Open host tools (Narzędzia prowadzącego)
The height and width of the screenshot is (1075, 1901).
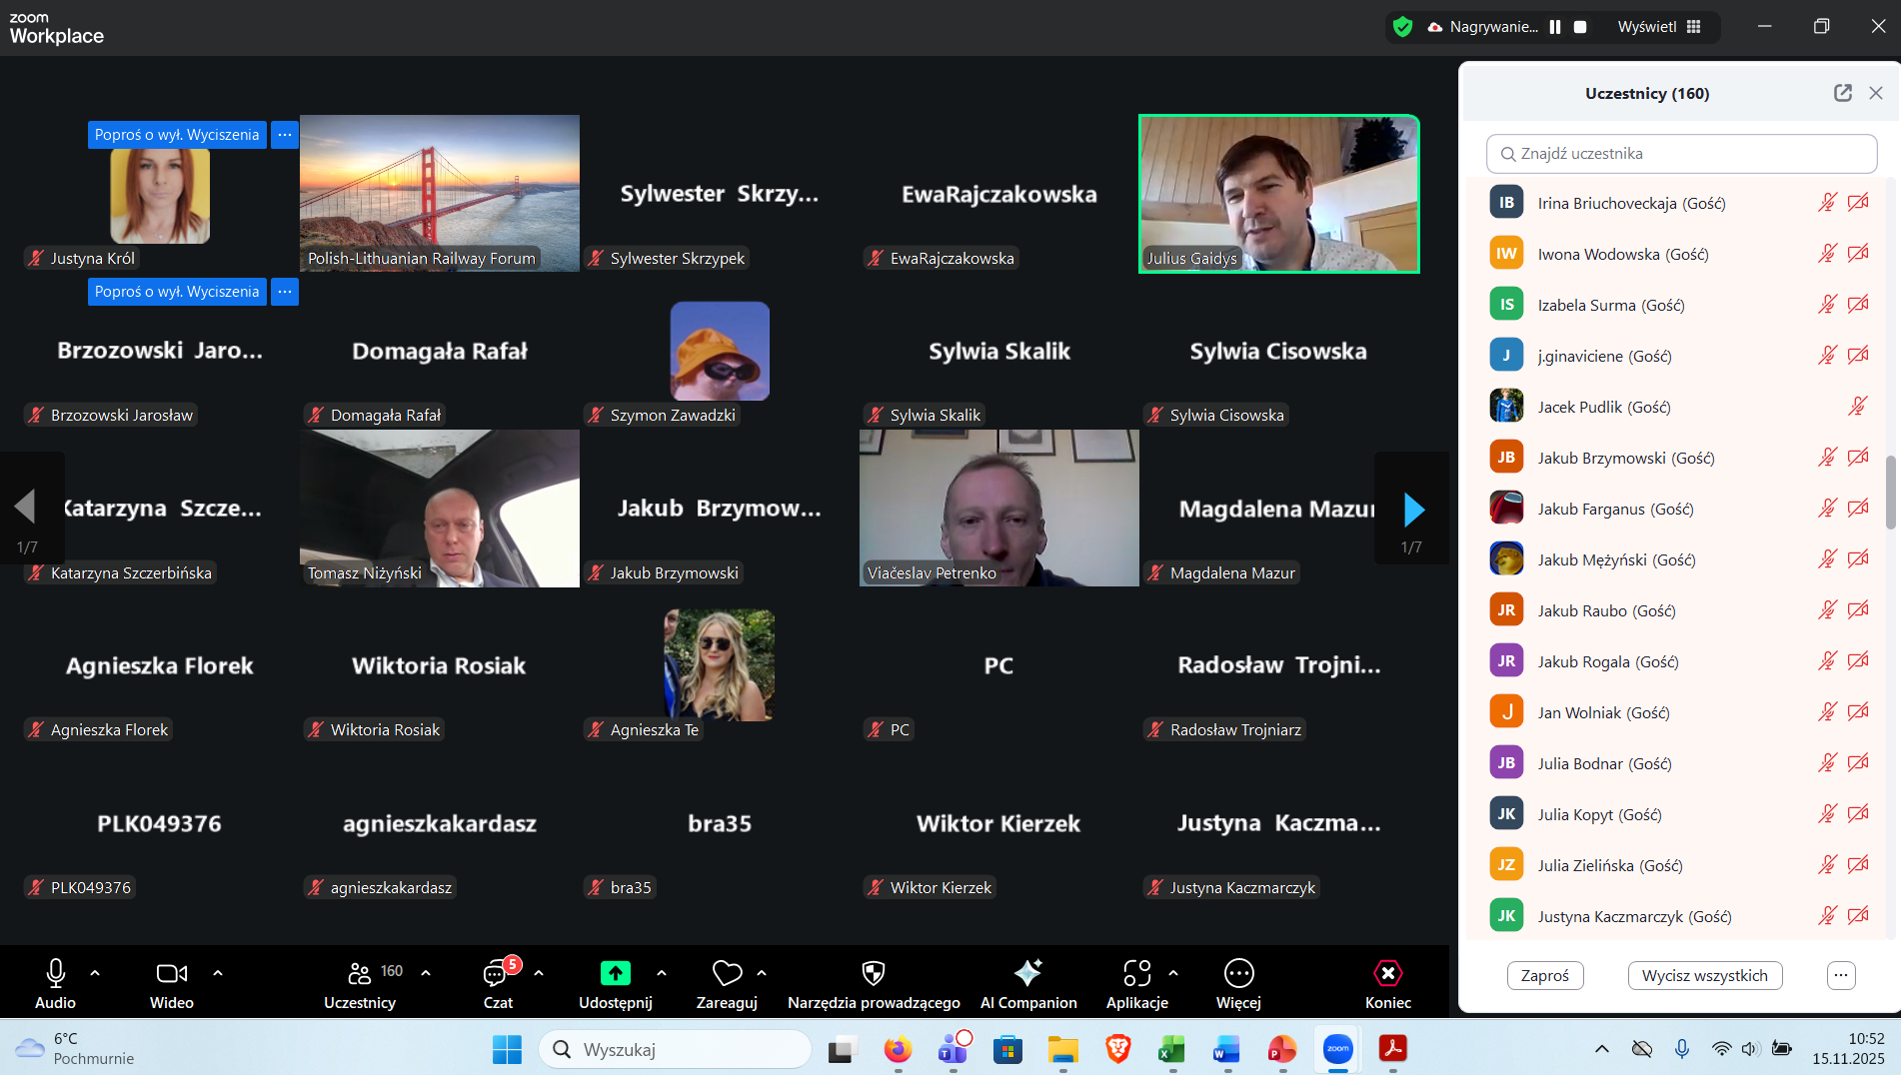coord(873,973)
